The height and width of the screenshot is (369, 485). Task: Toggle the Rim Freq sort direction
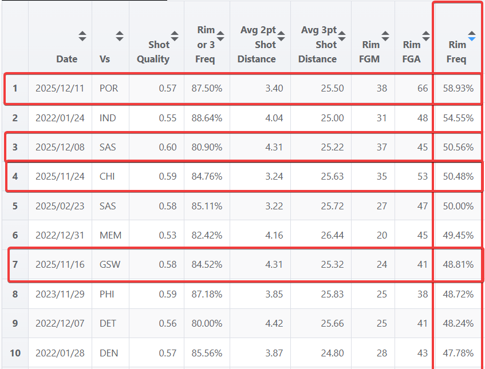[x=472, y=35]
